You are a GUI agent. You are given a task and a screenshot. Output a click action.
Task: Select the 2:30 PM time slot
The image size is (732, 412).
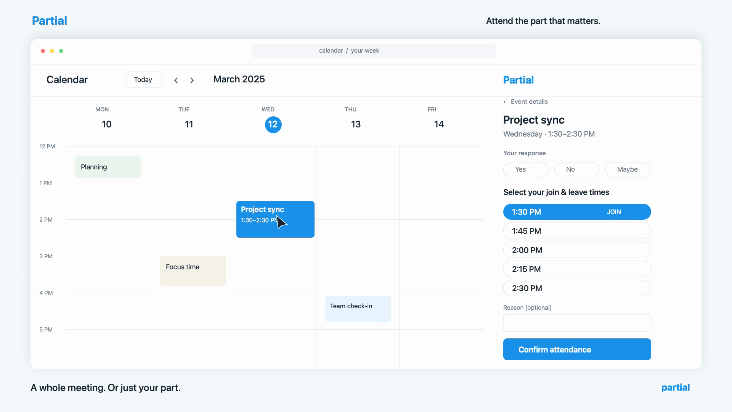577,288
